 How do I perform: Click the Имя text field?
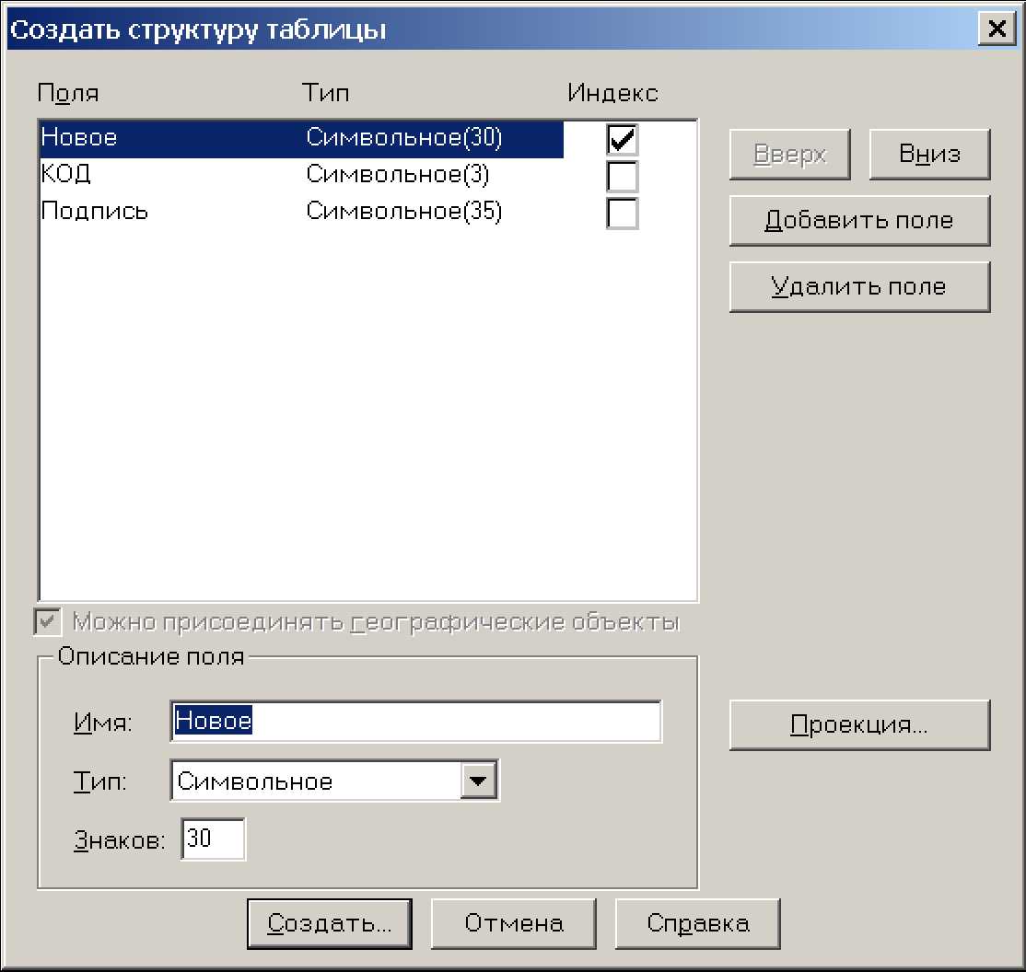[x=415, y=722]
